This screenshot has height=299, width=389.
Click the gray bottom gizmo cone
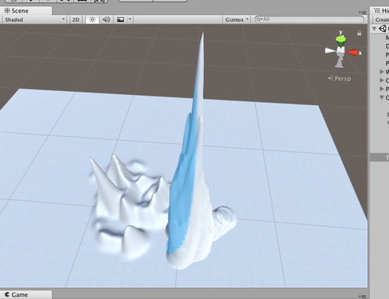pos(340,62)
